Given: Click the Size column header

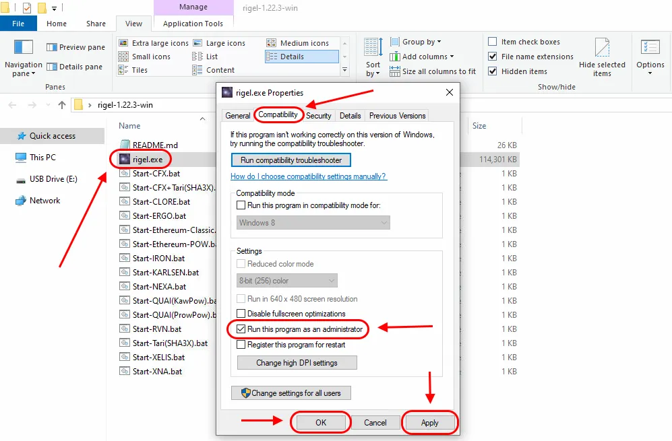Looking at the screenshot, I should (479, 126).
